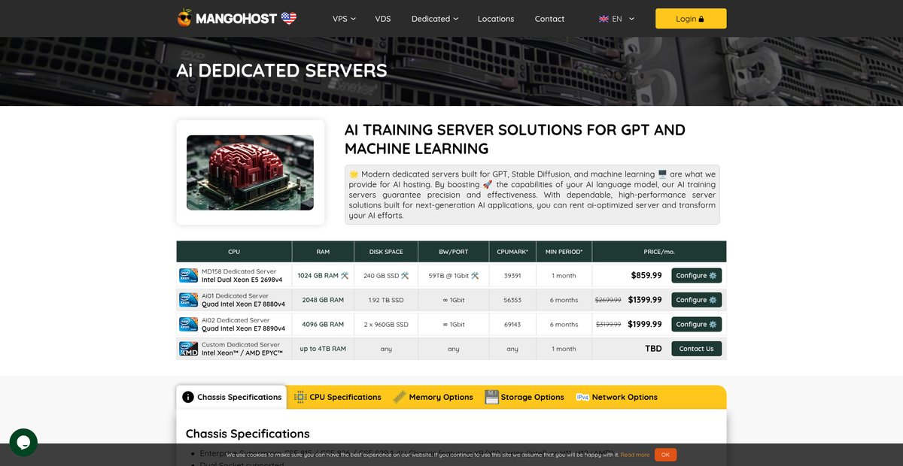
Task: Configure the MD158 Dedicated Server at $859.99
Action: pyautogui.click(x=697, y=276)
